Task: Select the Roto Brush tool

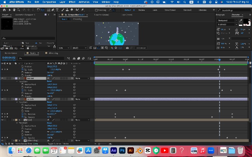Action: pyautogui.click(x=77, y=10)
